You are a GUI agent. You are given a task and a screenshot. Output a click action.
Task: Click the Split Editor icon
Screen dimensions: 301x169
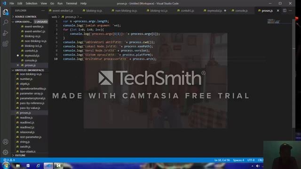point(285,10)
